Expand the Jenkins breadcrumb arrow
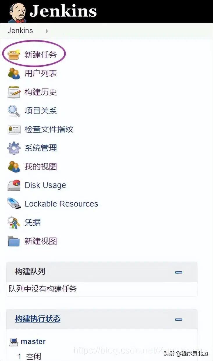Screen dimensions: 213x361 (47, 31)
